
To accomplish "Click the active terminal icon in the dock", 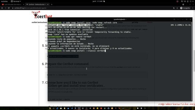I will pos(79,108).
